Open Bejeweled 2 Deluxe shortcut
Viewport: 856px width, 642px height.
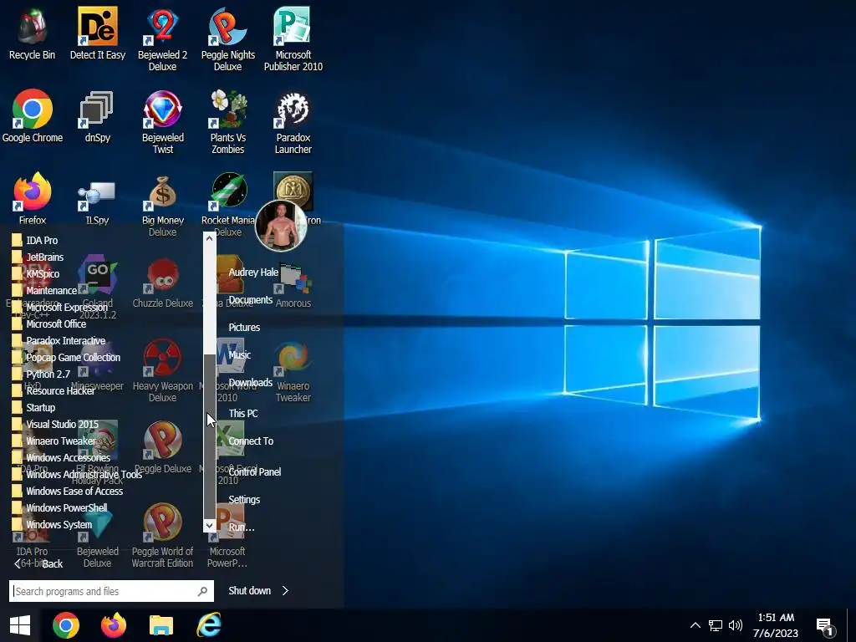tap(163, 39)
